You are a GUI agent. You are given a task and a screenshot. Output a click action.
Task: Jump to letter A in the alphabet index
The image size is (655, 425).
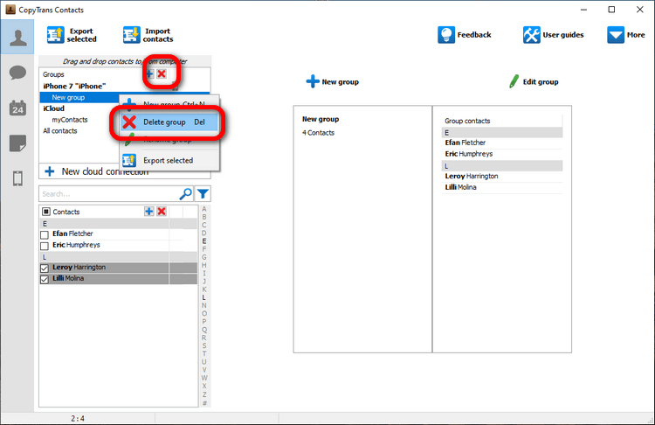[x=204, y=209]
